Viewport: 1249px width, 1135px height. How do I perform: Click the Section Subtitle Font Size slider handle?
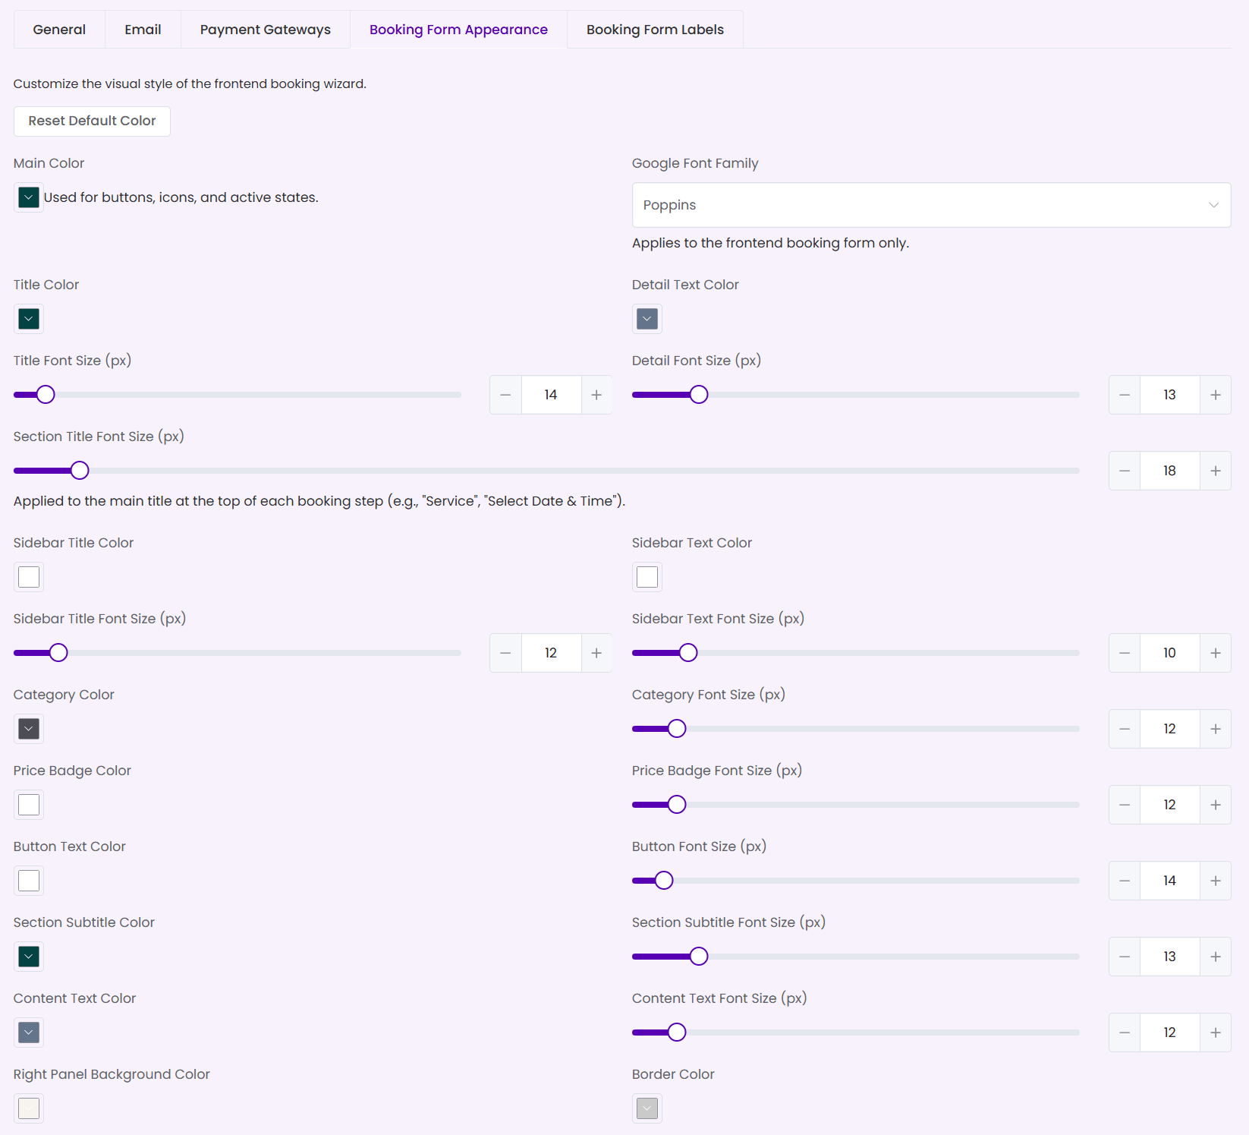699,957
